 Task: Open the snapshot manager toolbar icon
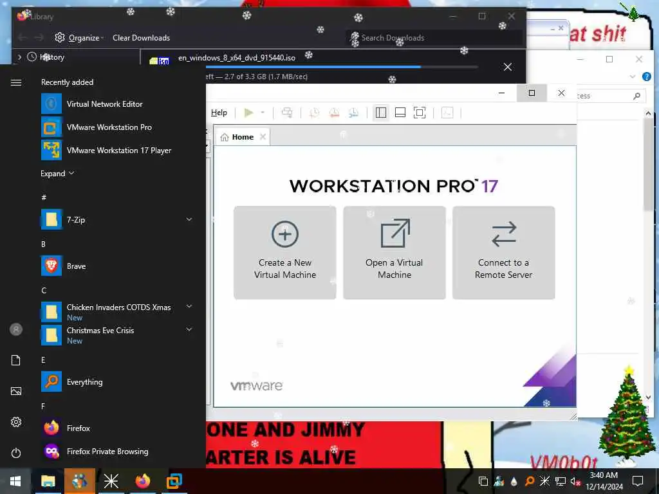pyautogui.click(x=354, y=113)
